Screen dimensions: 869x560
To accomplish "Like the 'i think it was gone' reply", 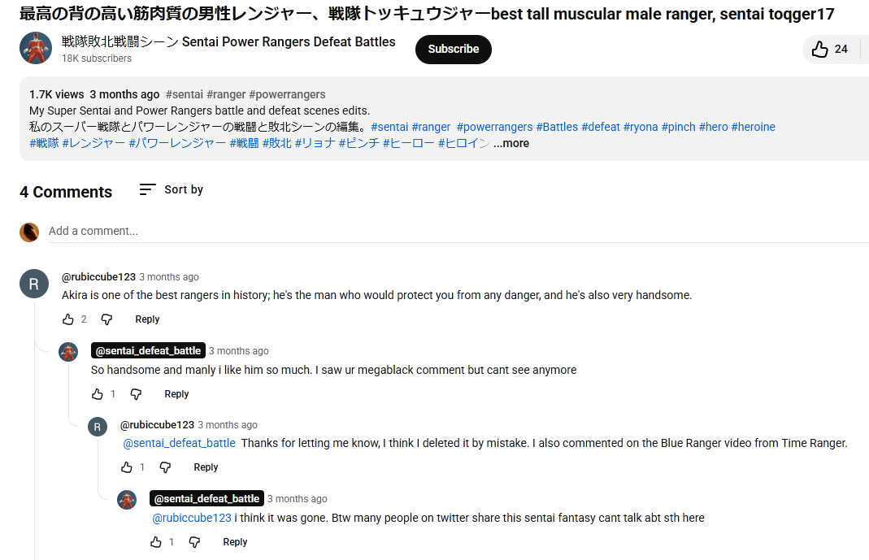I will tap(156, 542).
